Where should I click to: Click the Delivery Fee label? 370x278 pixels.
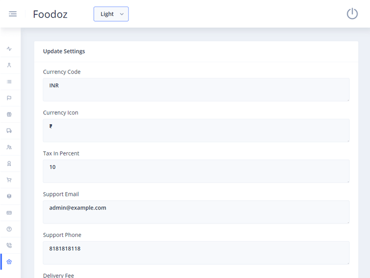58,275
